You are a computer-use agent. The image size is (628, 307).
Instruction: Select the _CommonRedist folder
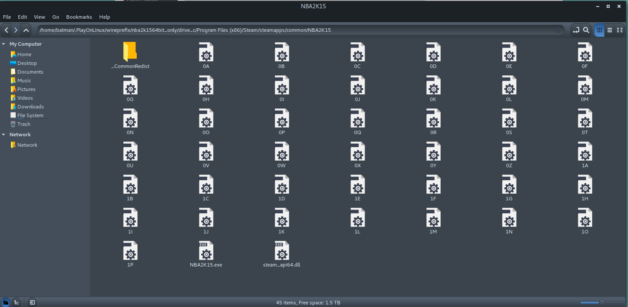point(130,52)
